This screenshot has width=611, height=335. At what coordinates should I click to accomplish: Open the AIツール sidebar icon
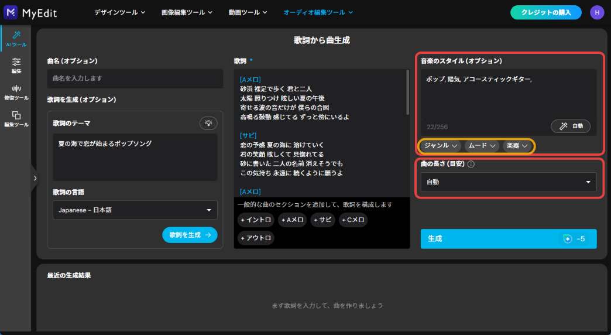(16, 39)
